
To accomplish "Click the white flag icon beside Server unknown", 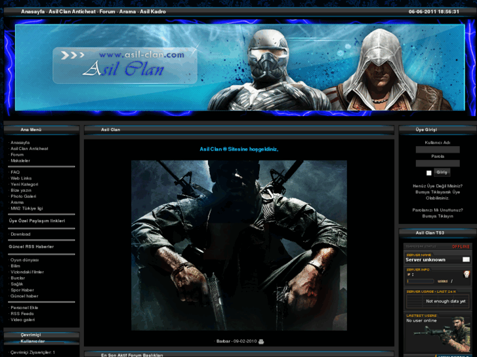I will [466, 259].
